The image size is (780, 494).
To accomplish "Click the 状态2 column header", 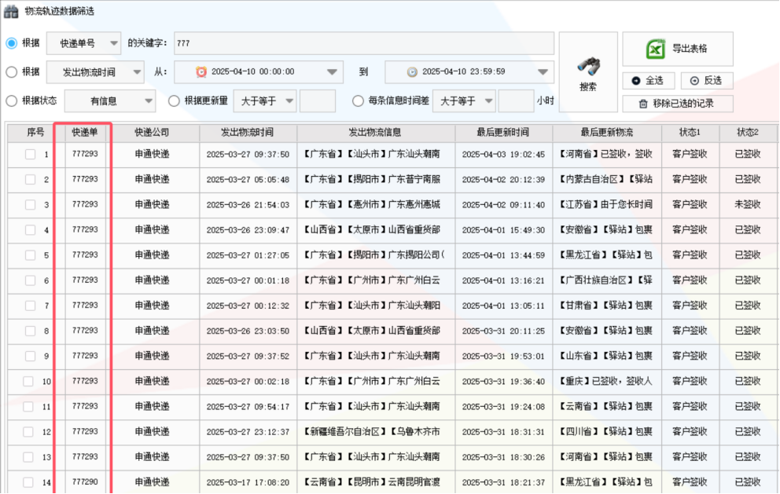I will coord(748,132).
